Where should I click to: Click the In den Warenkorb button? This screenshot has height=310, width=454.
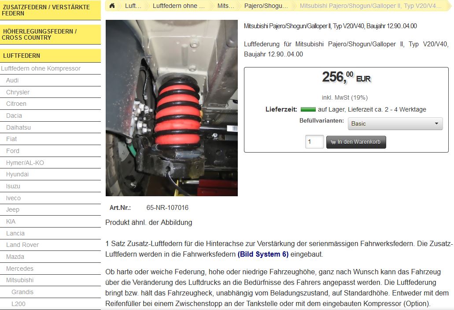point(356,142)
